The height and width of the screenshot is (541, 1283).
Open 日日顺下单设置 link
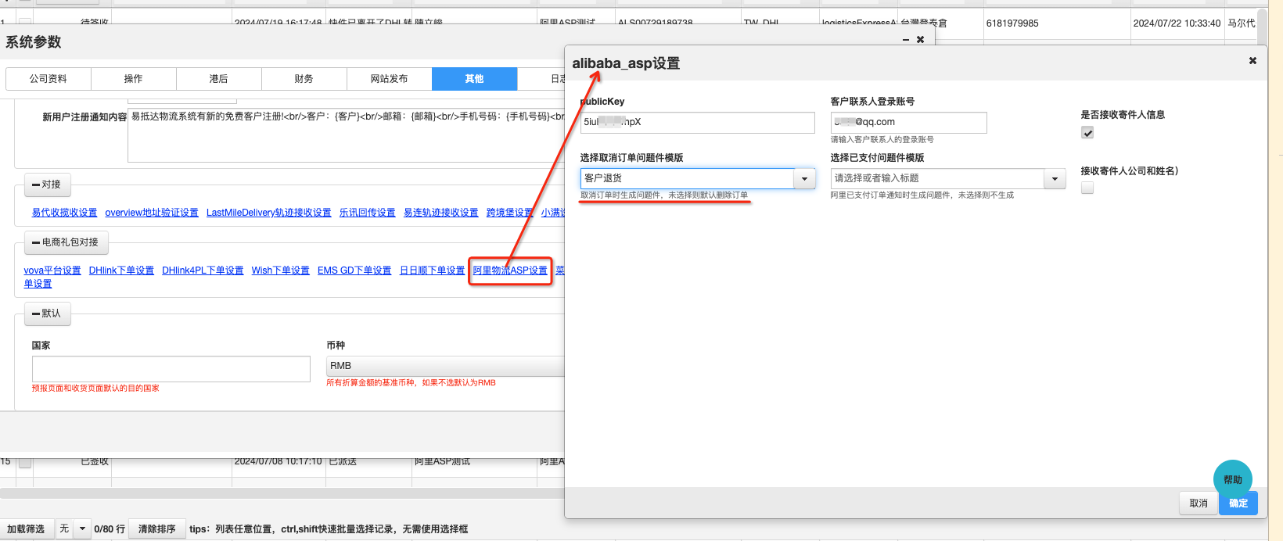433,270
